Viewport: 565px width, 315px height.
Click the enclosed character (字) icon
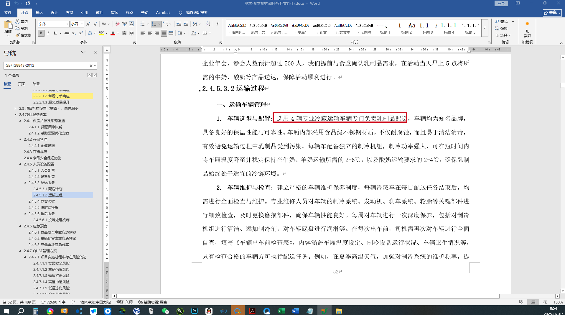coord(131,33)
